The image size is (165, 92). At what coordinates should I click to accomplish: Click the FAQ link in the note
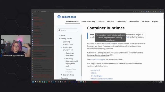click(127, 37)
